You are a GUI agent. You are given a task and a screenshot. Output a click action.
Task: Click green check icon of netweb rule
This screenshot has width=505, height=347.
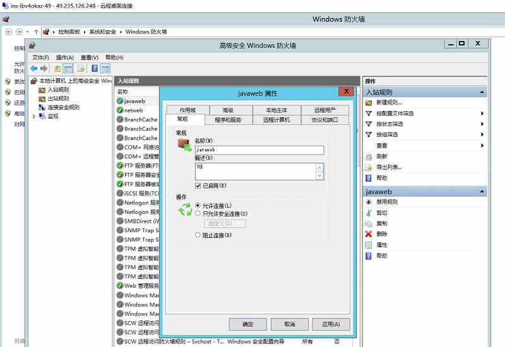coord(120,110)
